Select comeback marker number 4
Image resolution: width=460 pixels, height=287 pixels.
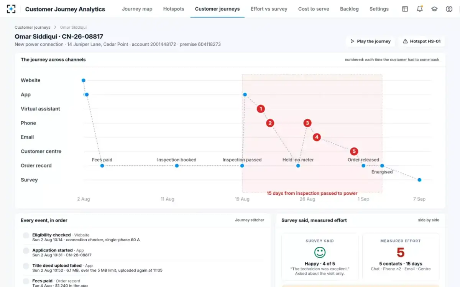[317, 137]
